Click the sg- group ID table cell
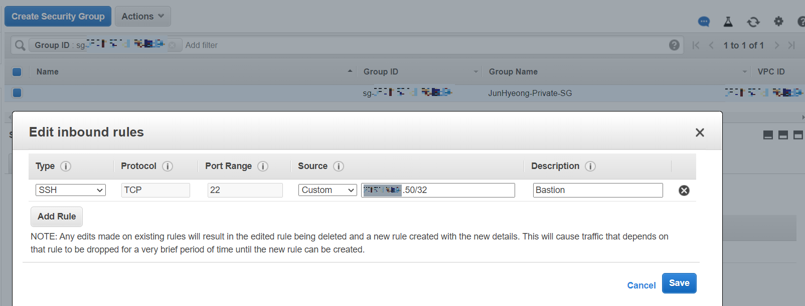 407,92
